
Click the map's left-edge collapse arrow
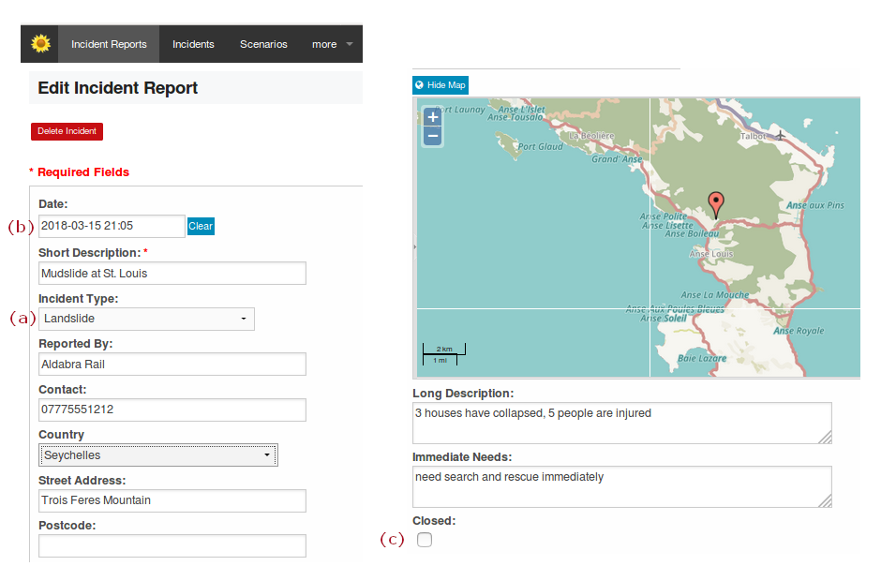click(415, 246)
